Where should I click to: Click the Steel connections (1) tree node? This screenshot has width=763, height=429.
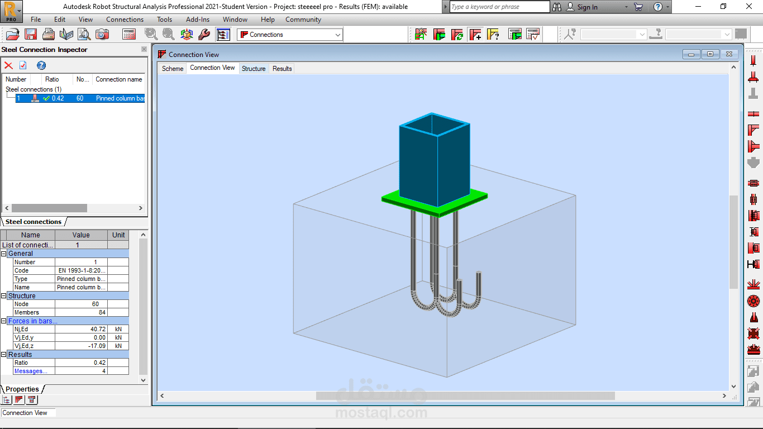coord(34,89)
